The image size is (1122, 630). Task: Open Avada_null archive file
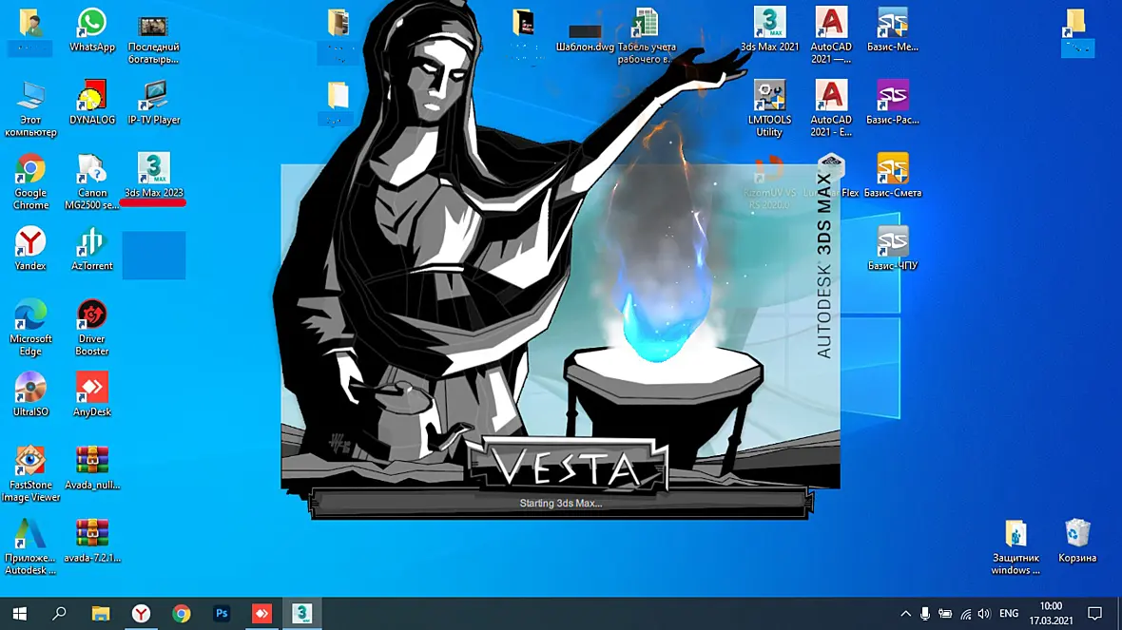tap(91, 467)
